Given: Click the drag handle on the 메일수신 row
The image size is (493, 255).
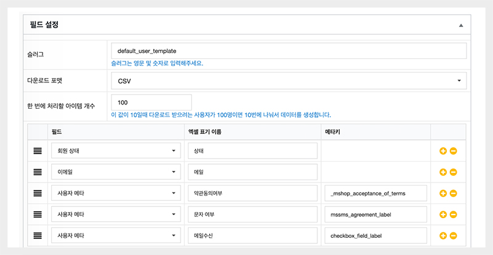Looking at the screenshot, I should (38, 235).
